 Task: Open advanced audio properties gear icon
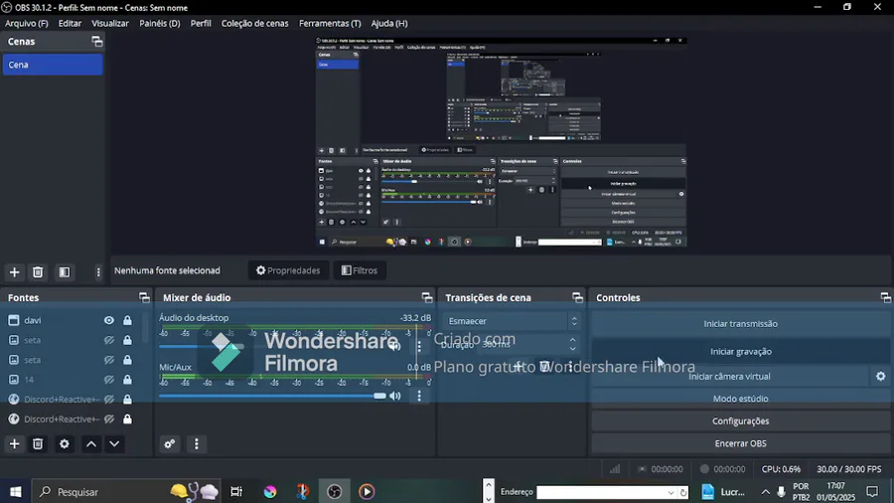point(169,443)
